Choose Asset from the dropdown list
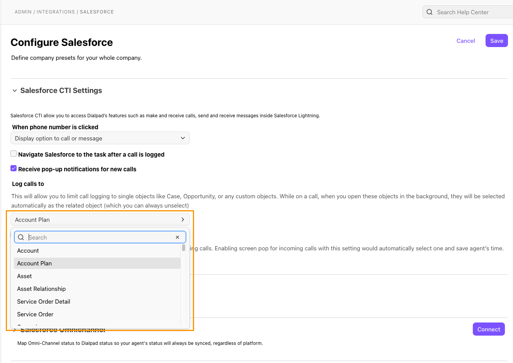This screenshot has height=363, width=513. pyautogui.click(x=97, y=276)
